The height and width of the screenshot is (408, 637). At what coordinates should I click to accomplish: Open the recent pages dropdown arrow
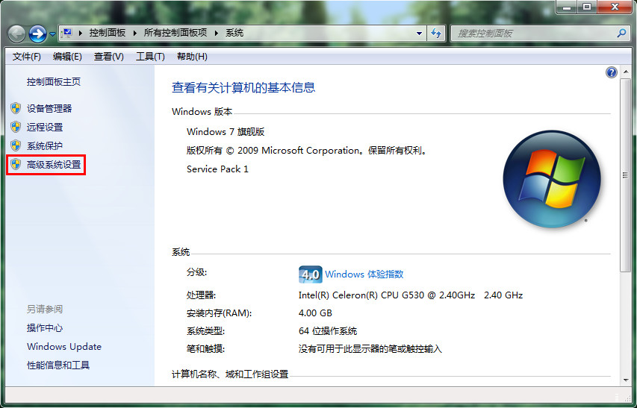[52, 34]
